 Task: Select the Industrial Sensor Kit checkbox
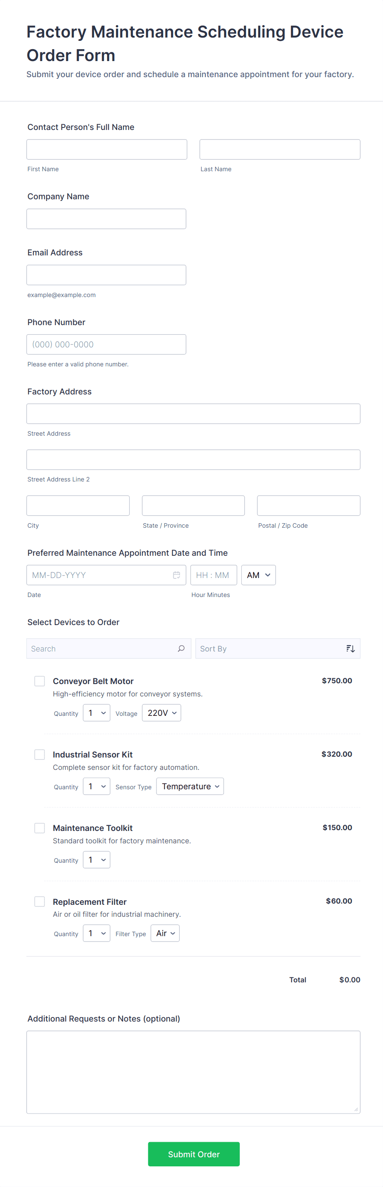[40, 754]
